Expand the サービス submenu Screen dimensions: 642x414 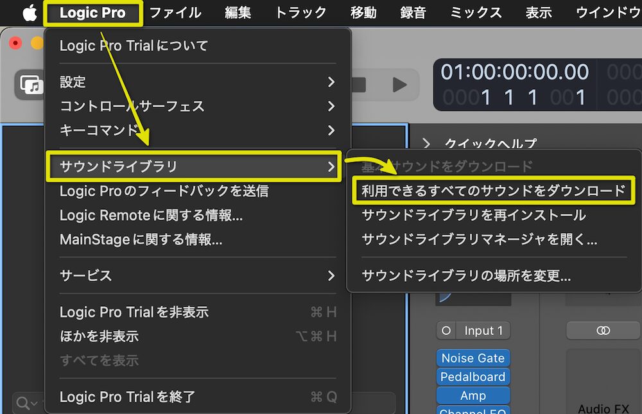[x=198, y=275]
